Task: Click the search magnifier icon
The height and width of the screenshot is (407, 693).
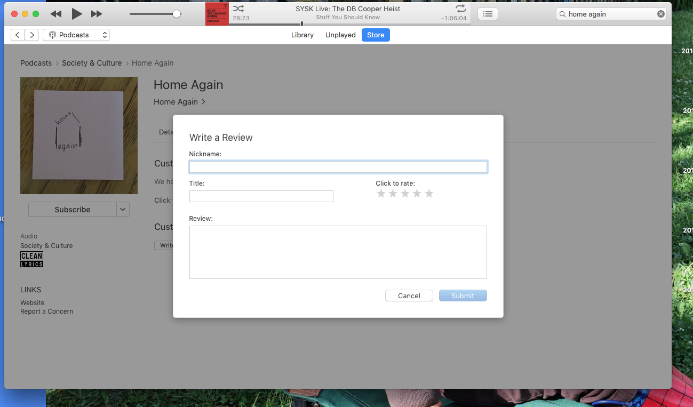Action: click(563, 14)
